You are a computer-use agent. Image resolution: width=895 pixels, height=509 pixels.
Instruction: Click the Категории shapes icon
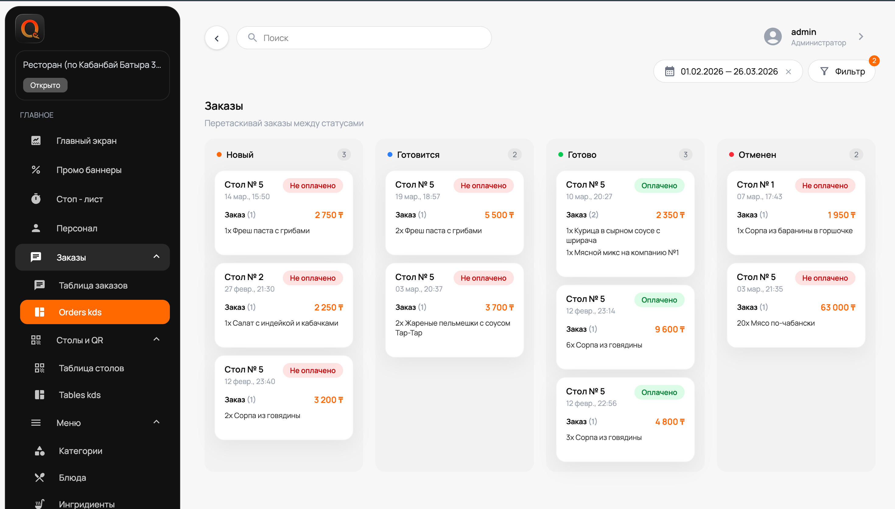(x=40, y=451)
